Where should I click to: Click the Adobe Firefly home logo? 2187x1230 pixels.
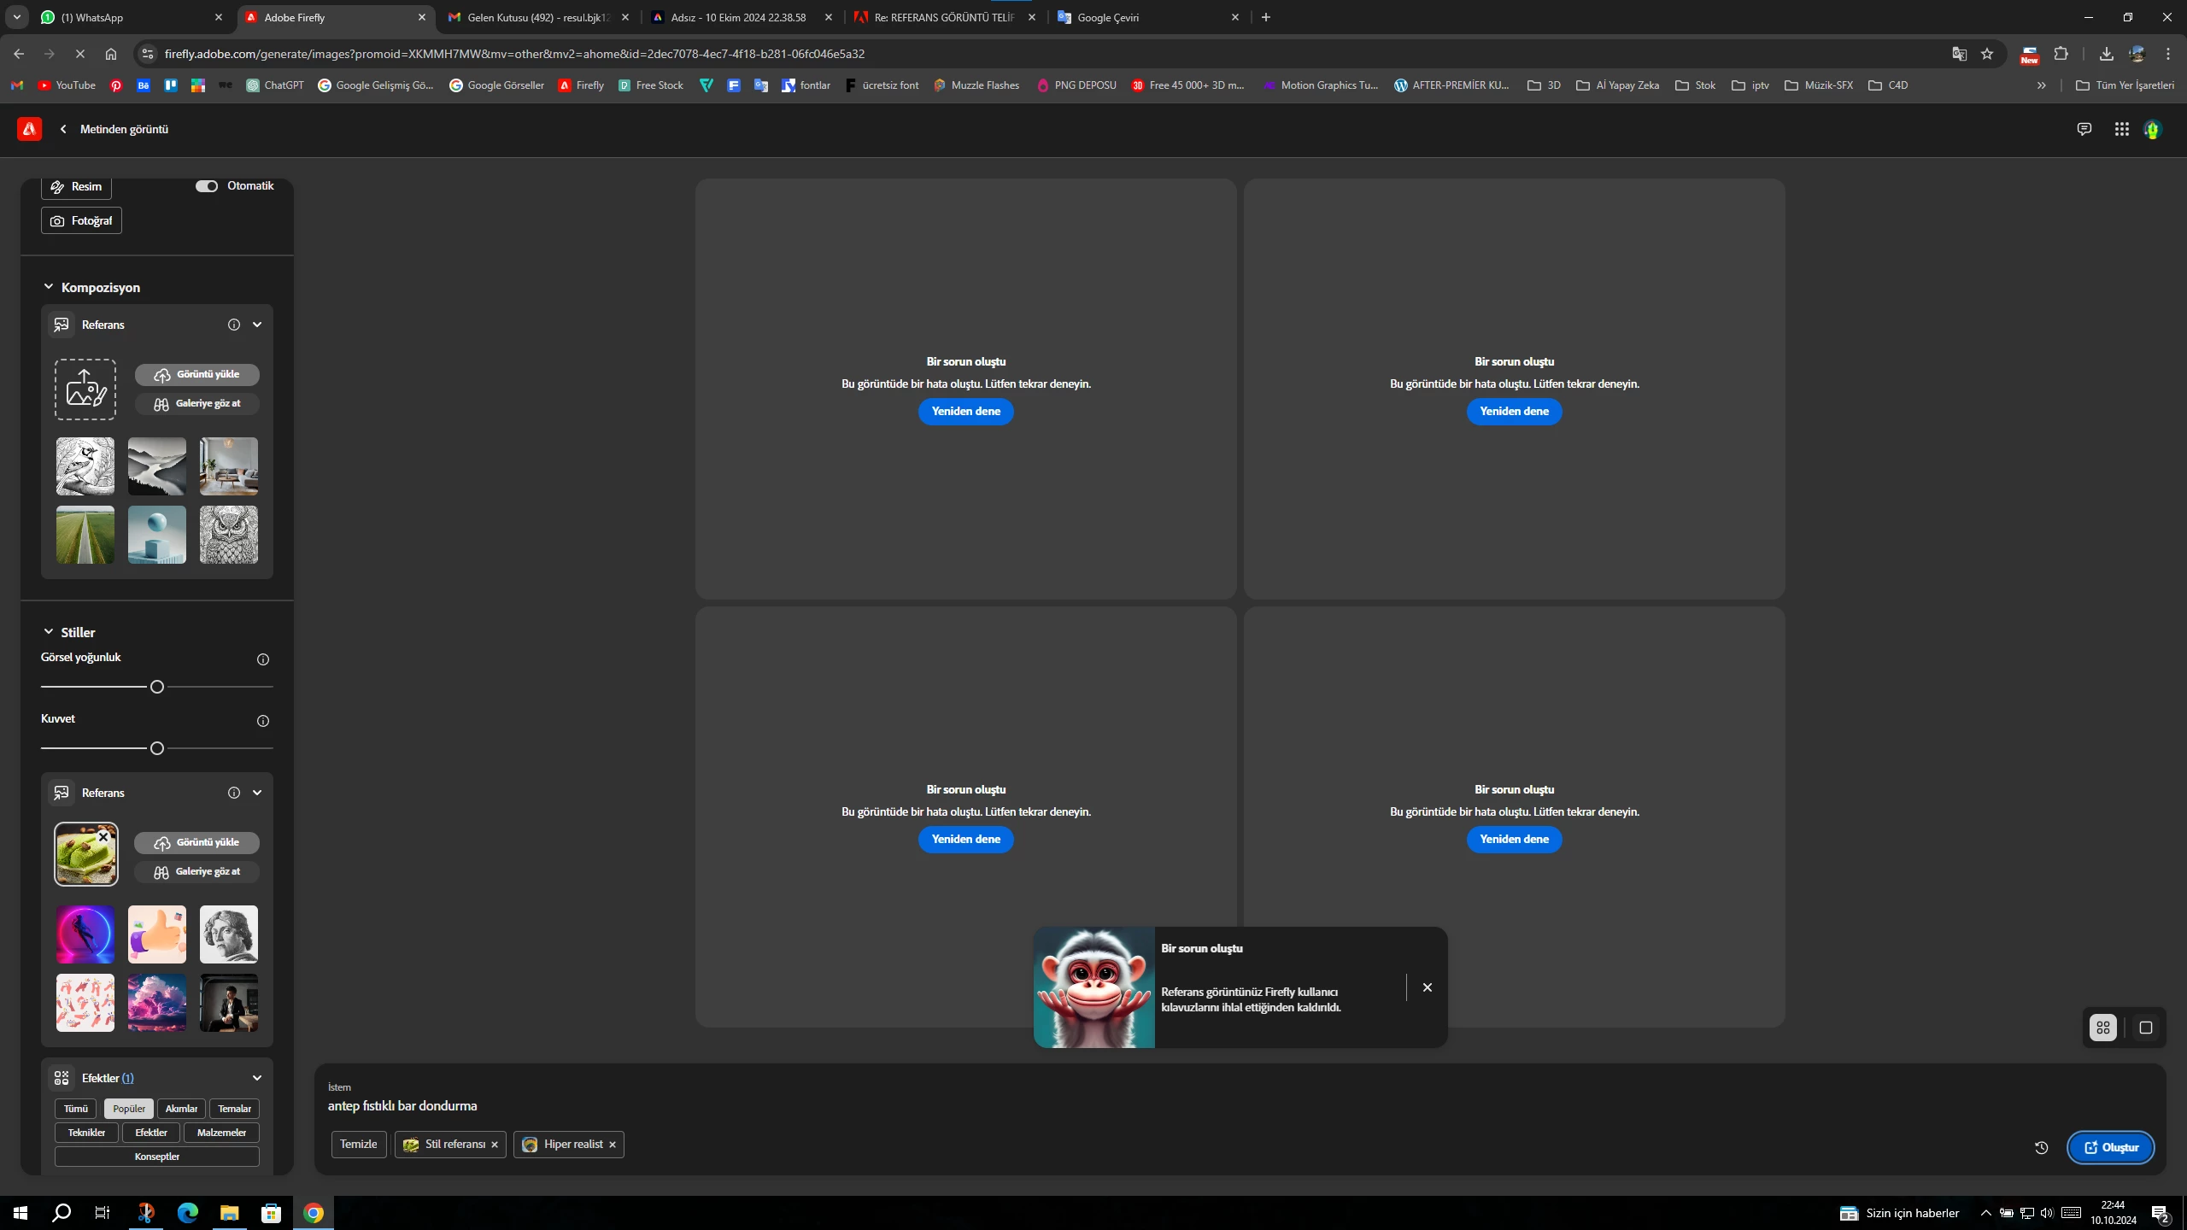click(29, 129)
